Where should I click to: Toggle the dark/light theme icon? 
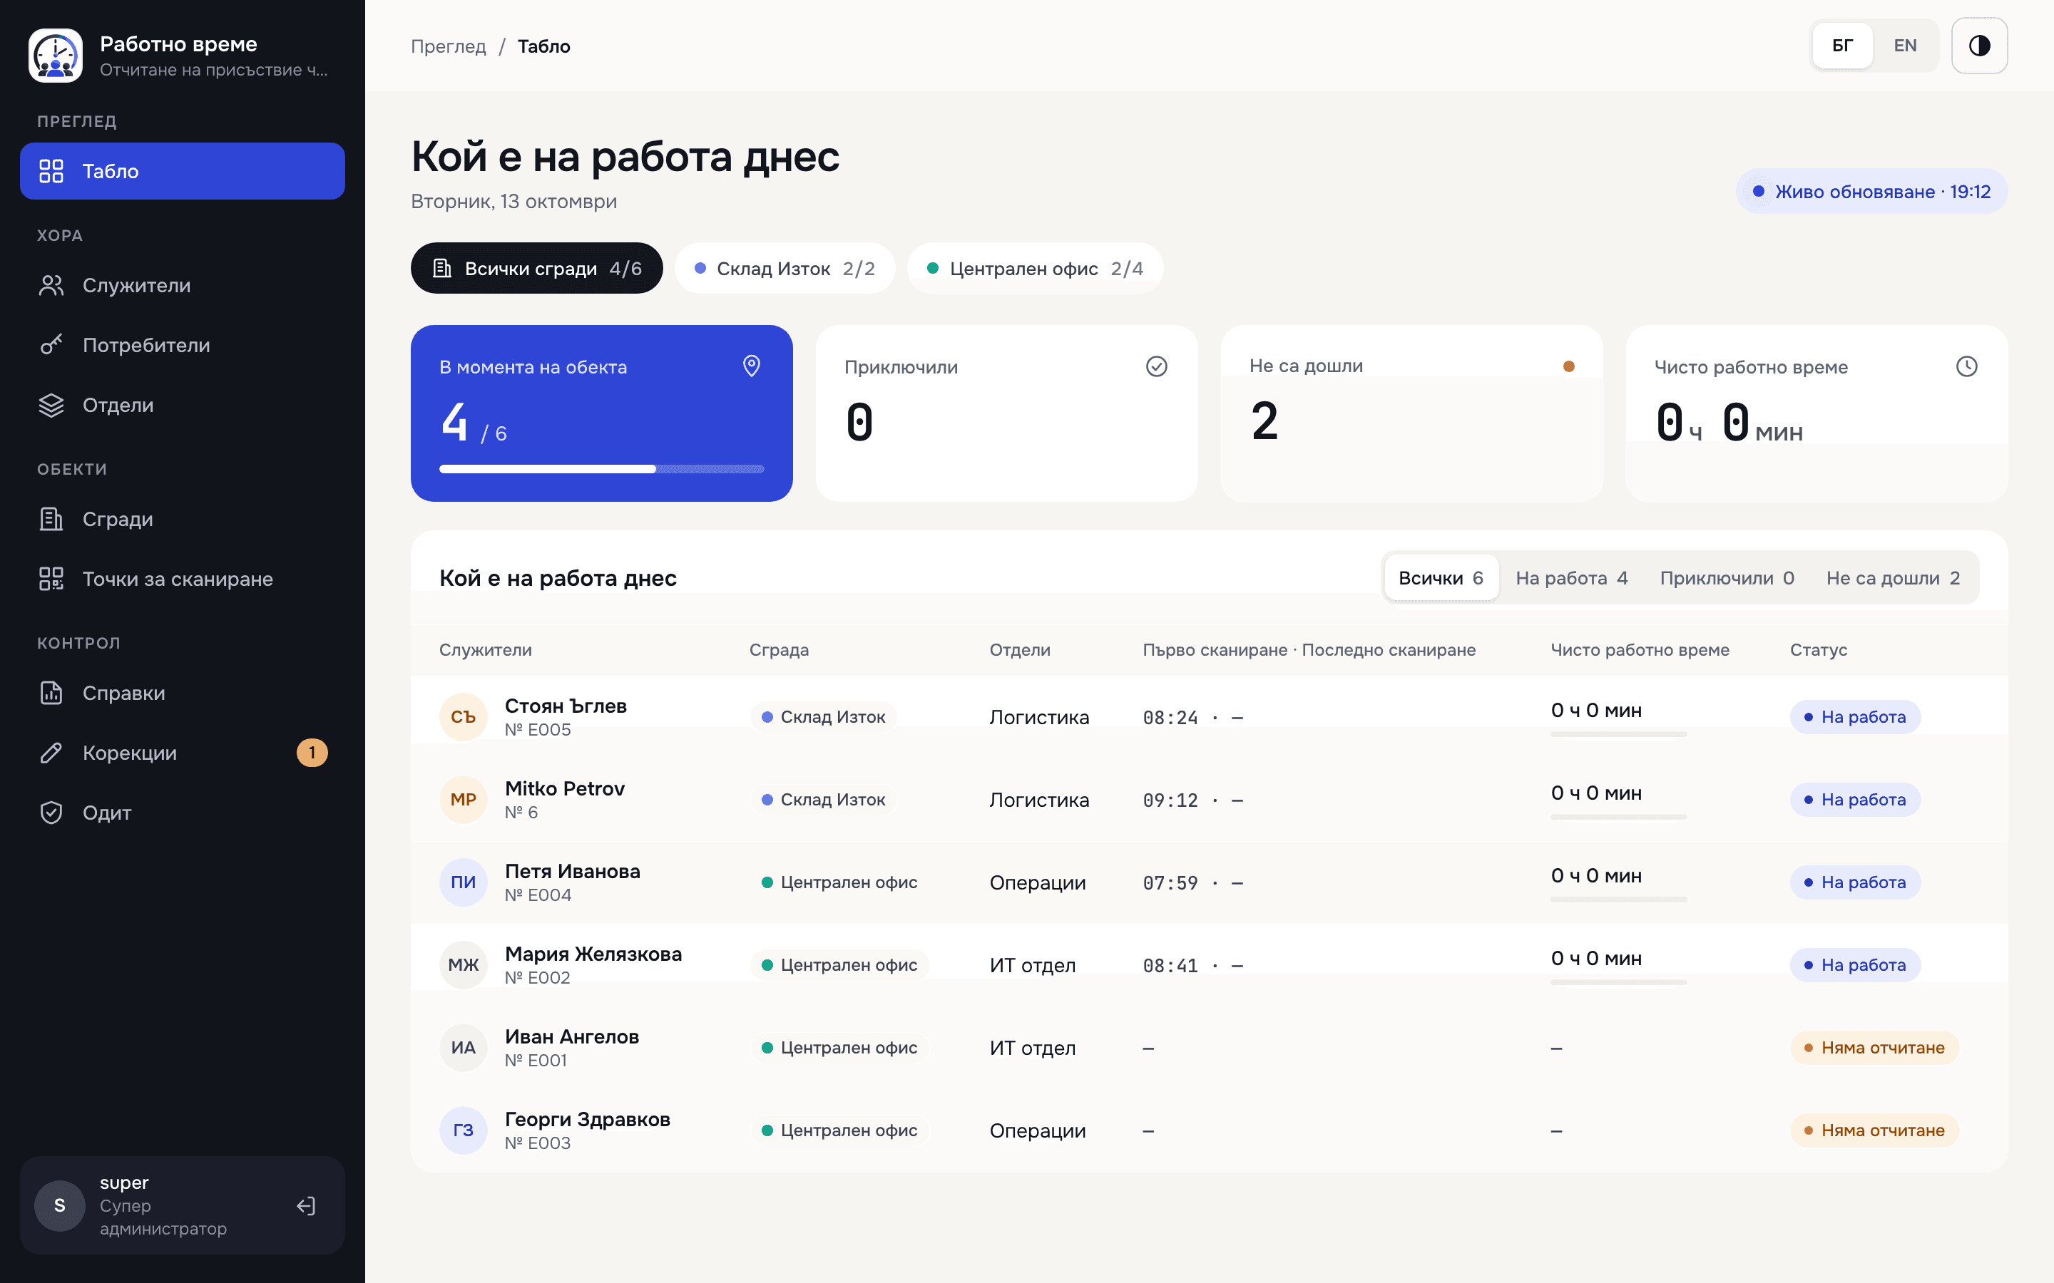click(x=1978, y=46)
